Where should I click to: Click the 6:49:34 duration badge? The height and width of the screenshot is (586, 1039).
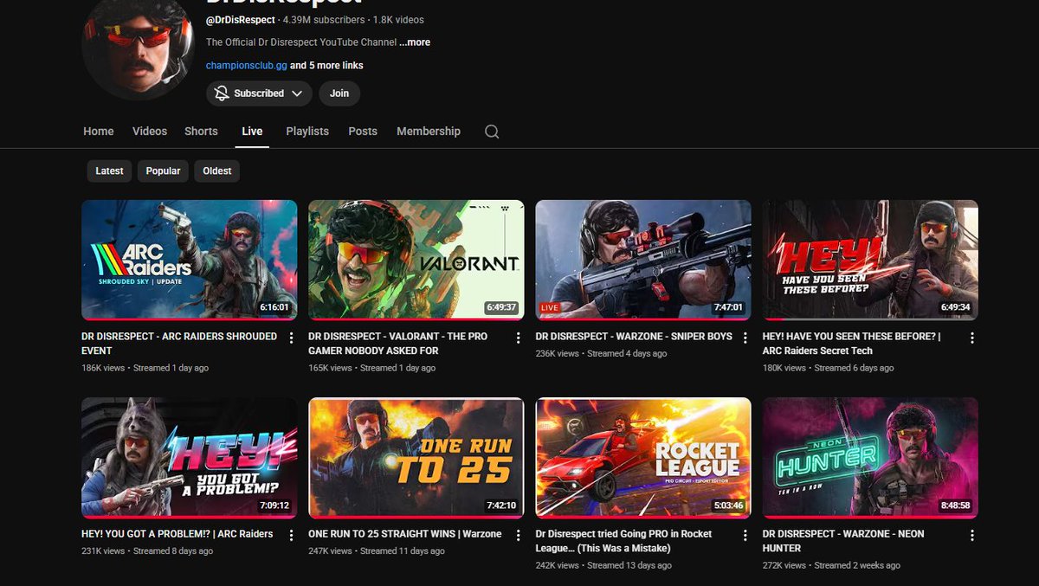tap(956, 307)
